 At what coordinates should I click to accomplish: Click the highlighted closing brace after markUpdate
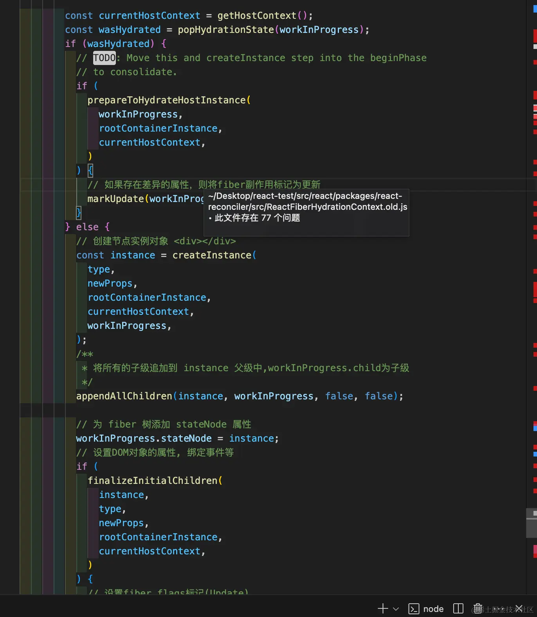(x=79, y=213)
